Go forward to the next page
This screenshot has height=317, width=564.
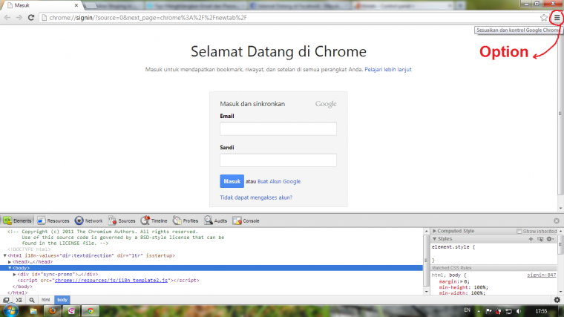click(x=19, y=17)
